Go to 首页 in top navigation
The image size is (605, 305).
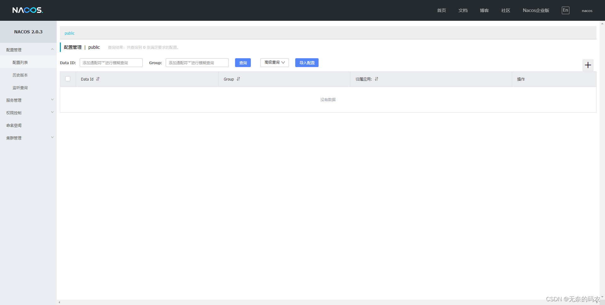(441, 10)
